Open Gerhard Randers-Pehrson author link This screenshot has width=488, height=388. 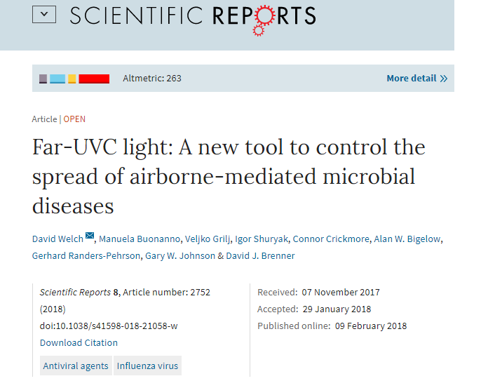pyautogui.click(x=86, y=255)
